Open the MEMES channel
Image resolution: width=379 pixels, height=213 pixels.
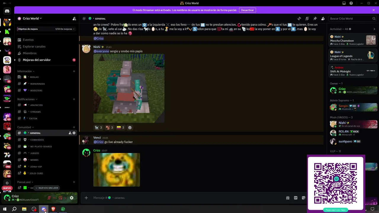tap(46, 160)
